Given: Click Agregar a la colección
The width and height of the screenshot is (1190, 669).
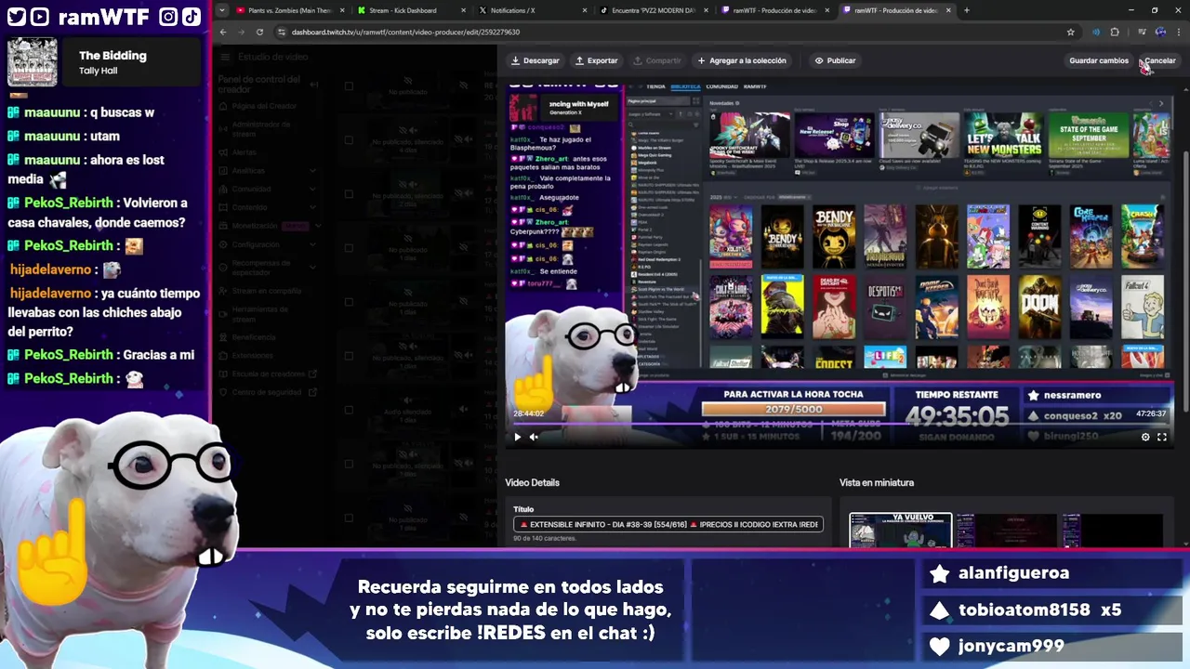Looking at the screenshot, I should [742, 60].
